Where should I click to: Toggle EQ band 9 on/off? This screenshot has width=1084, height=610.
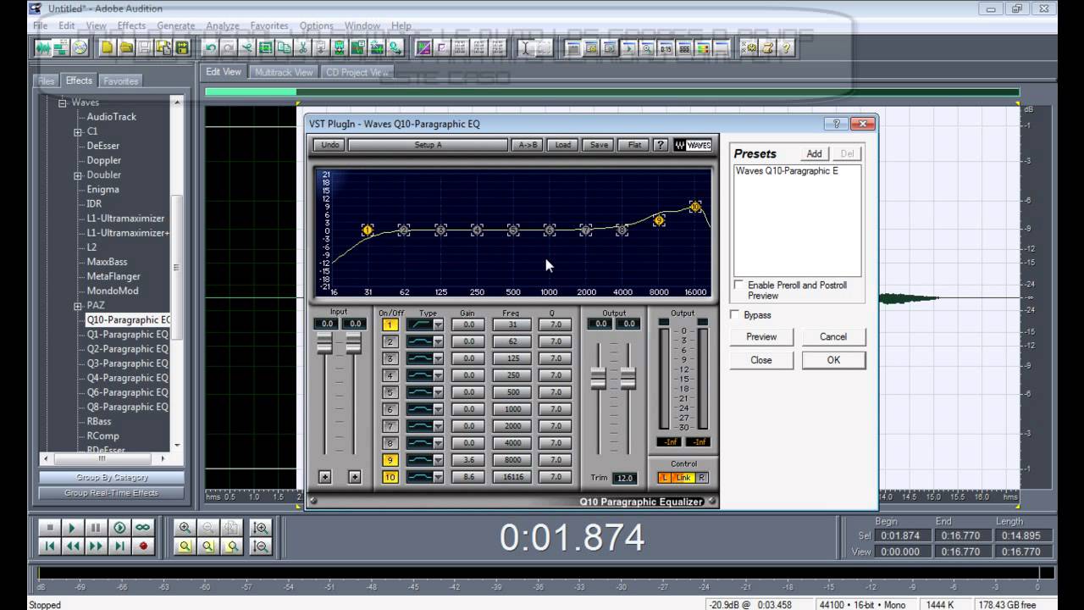pyautogui.click(x=390, y=460)
